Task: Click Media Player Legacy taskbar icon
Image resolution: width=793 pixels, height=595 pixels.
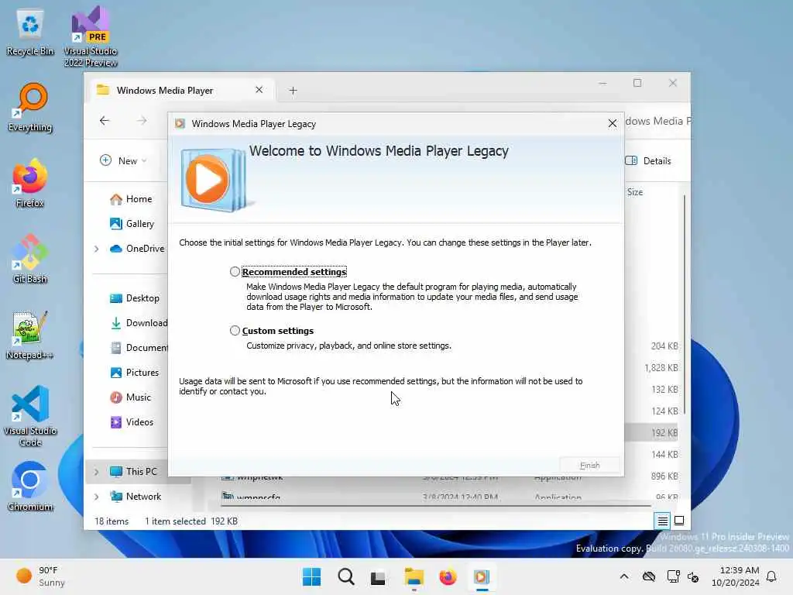Action: click(x=482, y=576)
